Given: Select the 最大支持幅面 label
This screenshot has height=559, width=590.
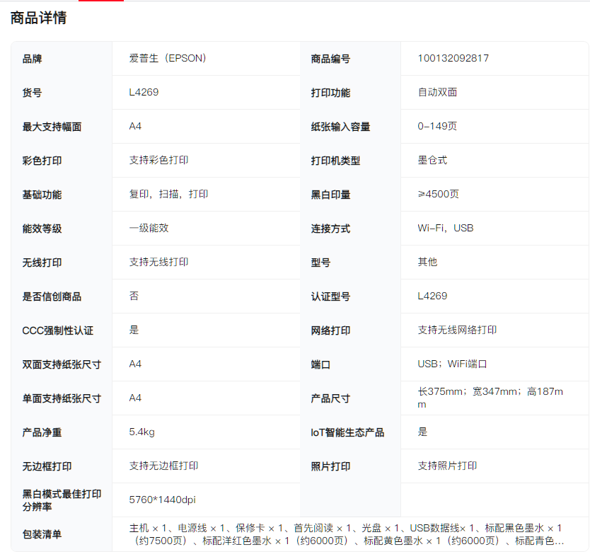Looking at the screenshot, I should tap(52, 127).
